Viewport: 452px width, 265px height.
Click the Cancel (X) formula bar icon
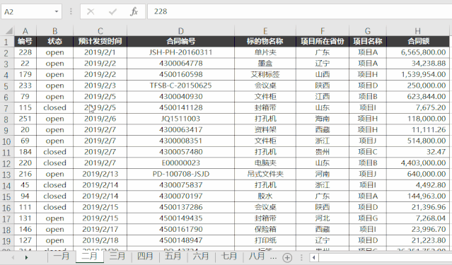click(x=91, y=11)
